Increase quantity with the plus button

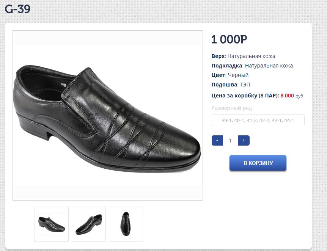coord(244,141)
